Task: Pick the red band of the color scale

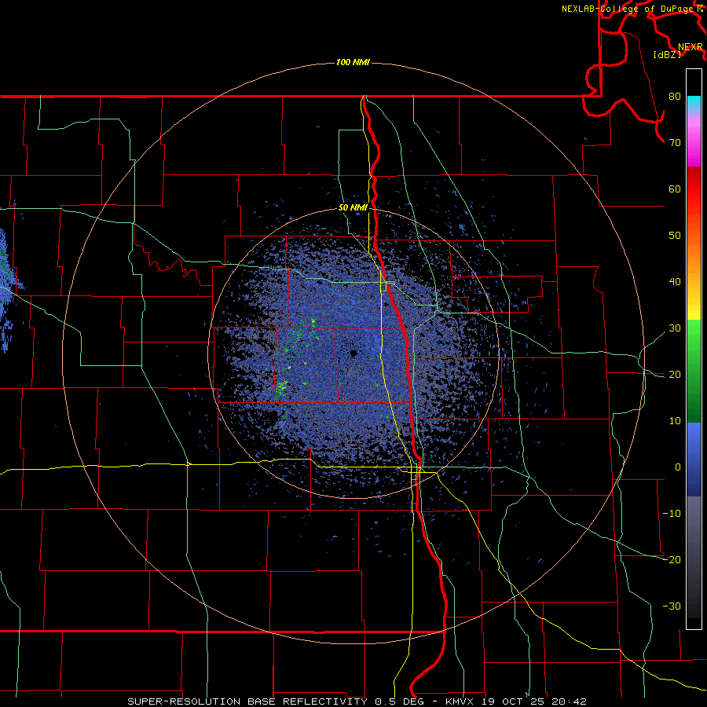Action: (694, 189)
